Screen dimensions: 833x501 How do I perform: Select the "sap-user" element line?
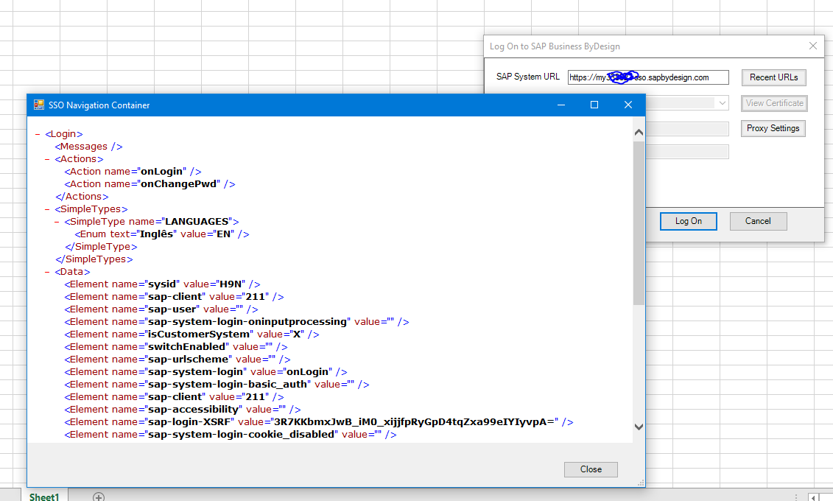[x=161, y=309]
